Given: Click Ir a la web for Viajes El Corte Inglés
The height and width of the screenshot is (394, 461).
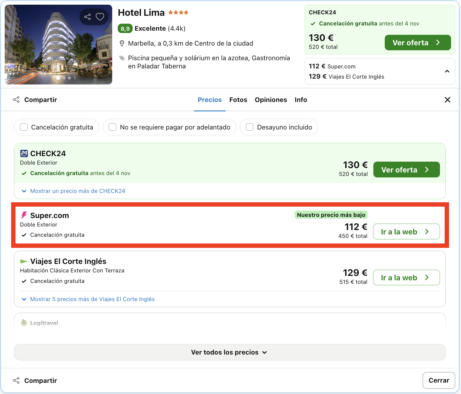Looking at the screenshot, I should (x=406, y=277).
